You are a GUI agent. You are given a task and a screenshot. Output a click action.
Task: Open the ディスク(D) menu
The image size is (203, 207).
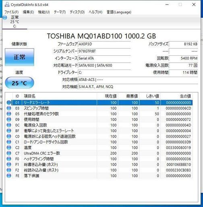77,12
